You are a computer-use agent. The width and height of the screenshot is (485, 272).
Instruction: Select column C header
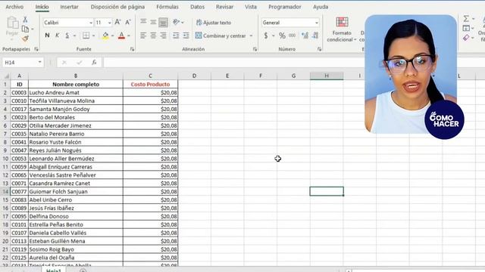click(150, 76)
